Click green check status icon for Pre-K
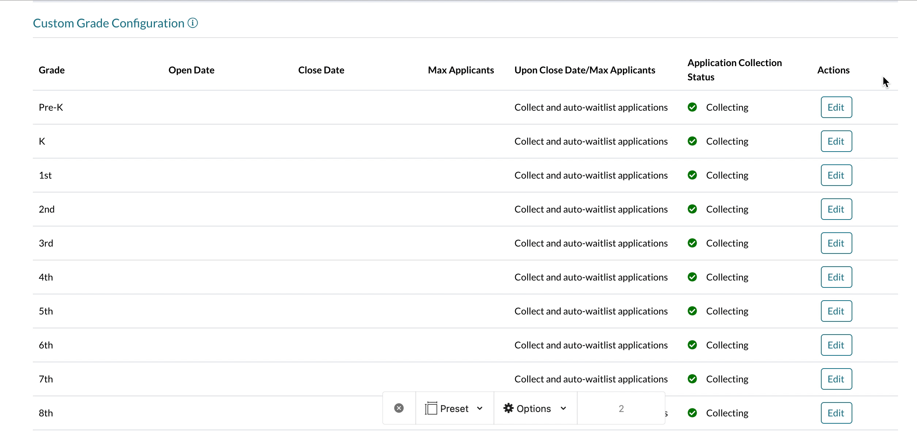The image size is (917, 431). [692, 107]
